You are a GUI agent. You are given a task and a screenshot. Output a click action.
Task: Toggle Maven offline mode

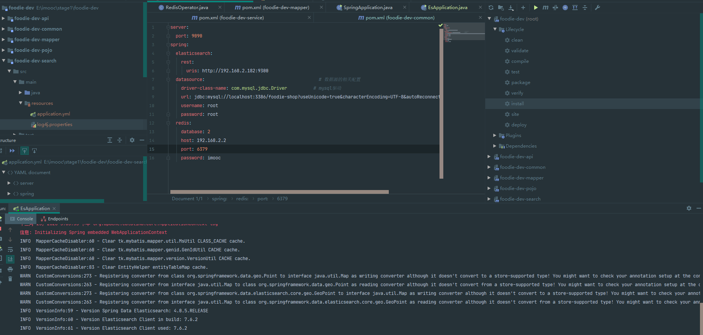[555, 8]
